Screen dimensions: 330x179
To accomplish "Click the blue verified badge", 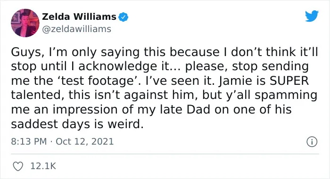I will [x=124, y=17].
